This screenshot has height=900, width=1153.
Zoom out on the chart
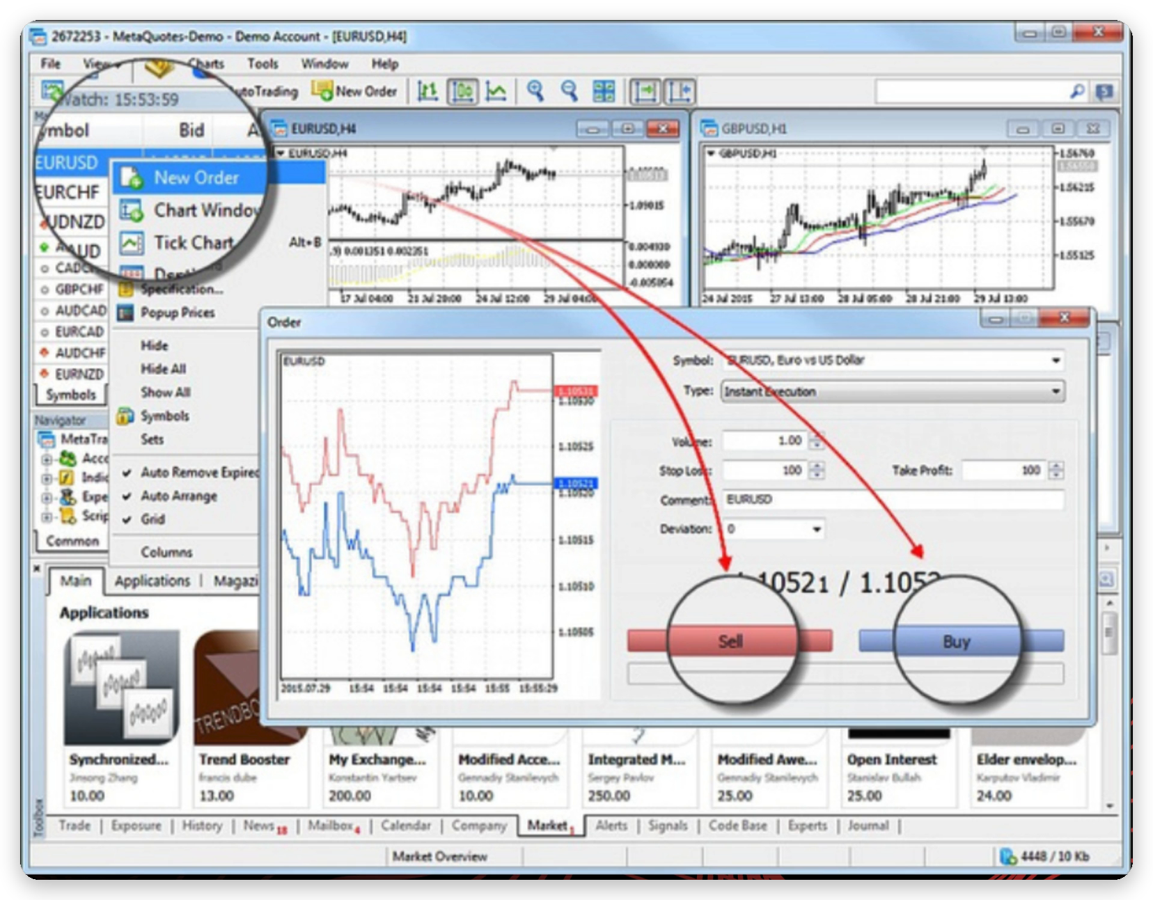coord(570,91)
